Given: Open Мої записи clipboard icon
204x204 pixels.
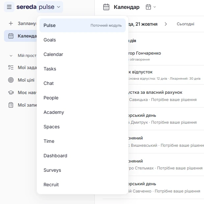Looking at the screenshot, I should click(11, 105).
